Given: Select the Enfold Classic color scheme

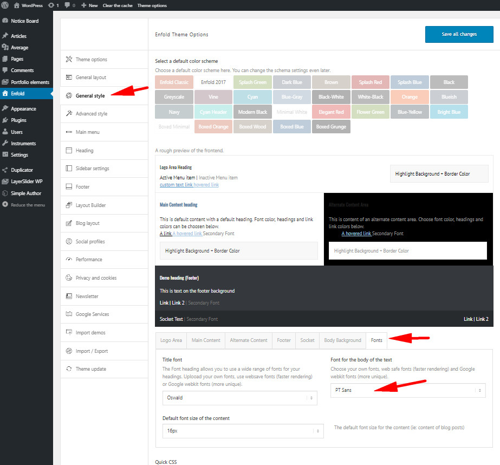Looking at the screenshot, I should tap(174, 82).
